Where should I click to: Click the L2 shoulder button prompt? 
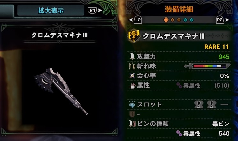pyautogui.click(x=138, y=20)
